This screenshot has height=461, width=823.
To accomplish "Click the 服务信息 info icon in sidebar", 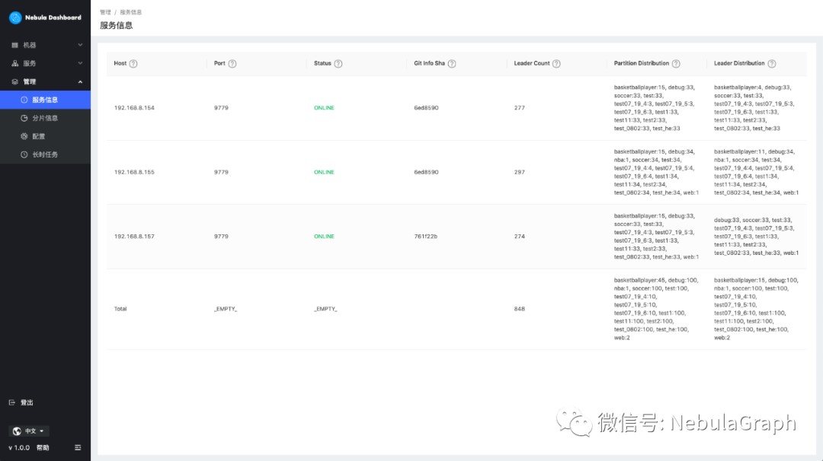I will point(24,100).
